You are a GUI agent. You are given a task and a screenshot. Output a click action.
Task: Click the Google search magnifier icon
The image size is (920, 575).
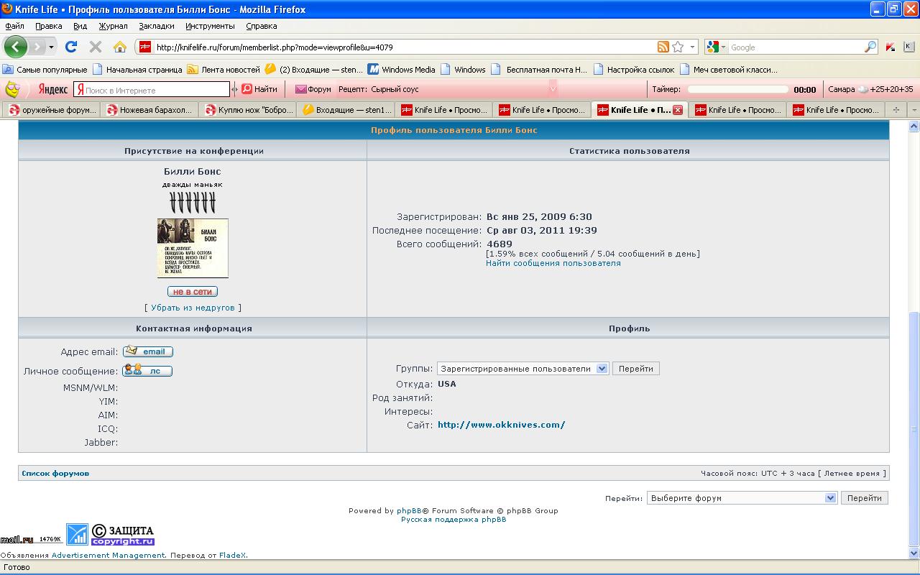[x=870, y=47]
